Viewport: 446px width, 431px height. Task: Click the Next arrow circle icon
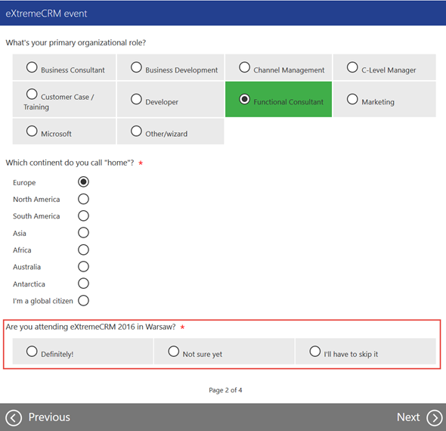tap(435, 418)
